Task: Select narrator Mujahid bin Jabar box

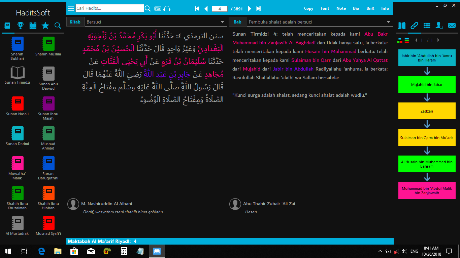Action: (x=427, y=85)
